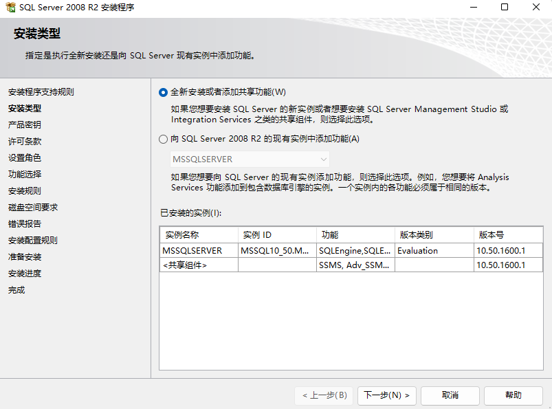552x409 pixels.
Task: Click the 实例名称 column header
Action: tap(199, 235)
